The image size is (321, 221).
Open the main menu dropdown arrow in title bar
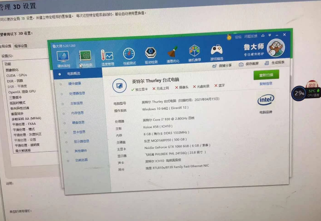(x=270, y=36)
